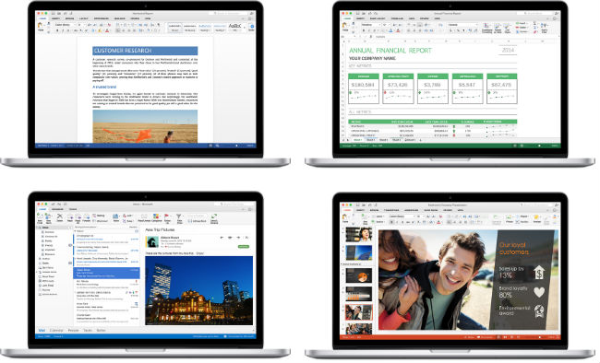Screen dimensions: 600x363
Task: Open the General number format dropdown in Excel
Action: (463, 25)
